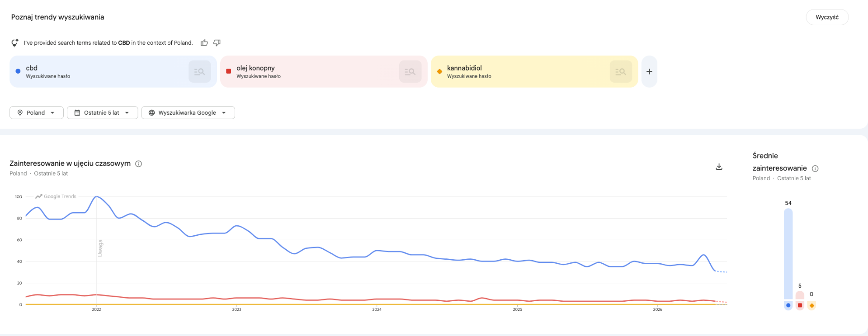Screen dimensions: 868x336
Task: Click the info icon next to Zainteresowanie w ujęciu czasowym
Action: (139, 164)
